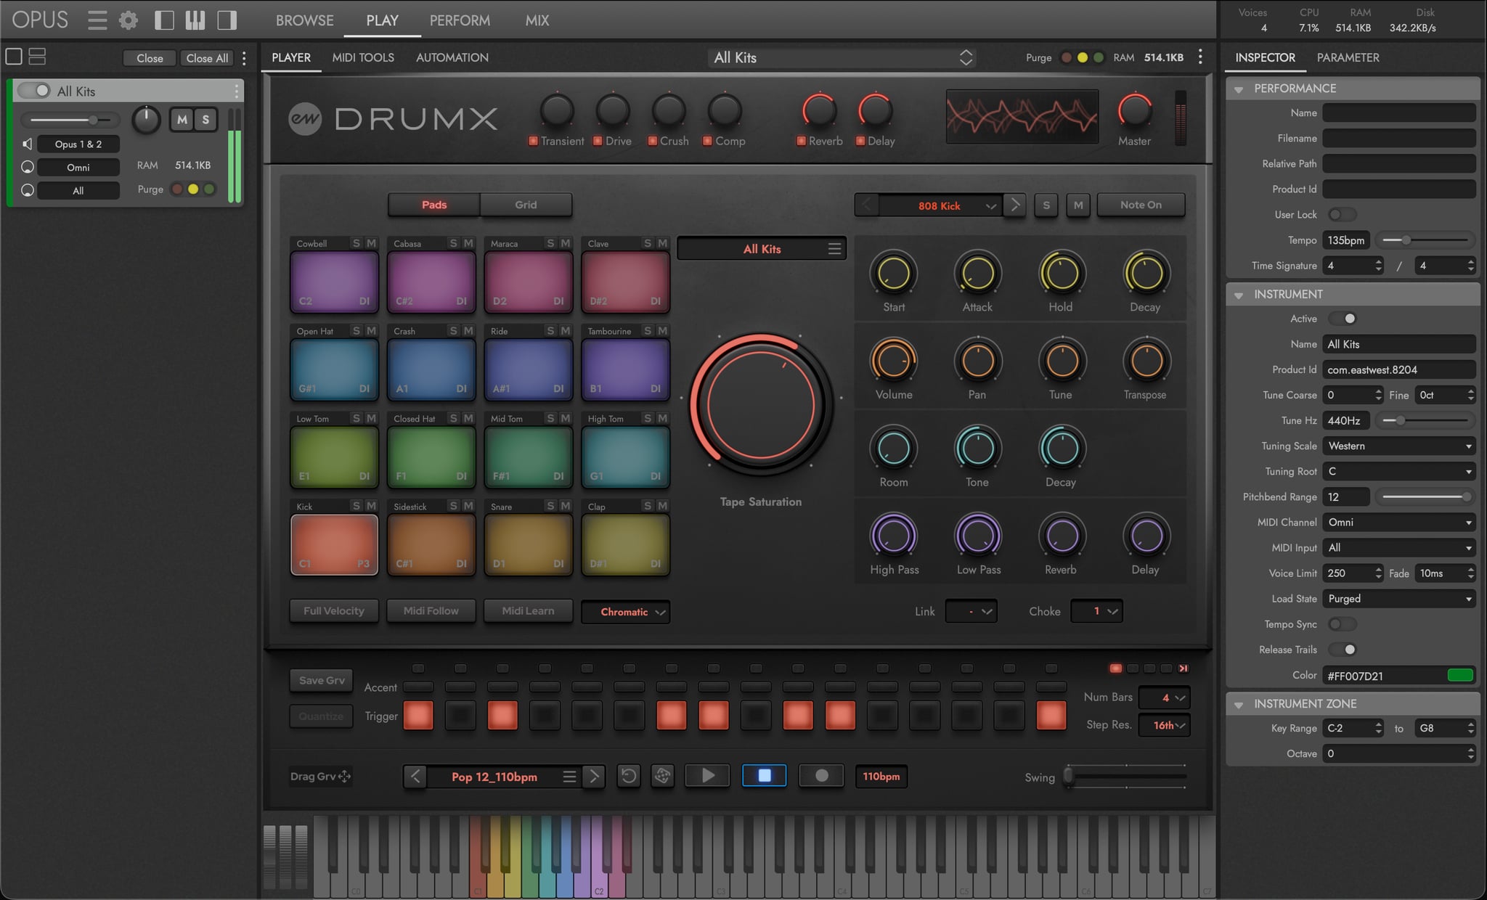Image resolution: width=1487 pixels, height=900 pixels.
Task: Click the red purge indicator in player header
Action: tap(1067, 57)
